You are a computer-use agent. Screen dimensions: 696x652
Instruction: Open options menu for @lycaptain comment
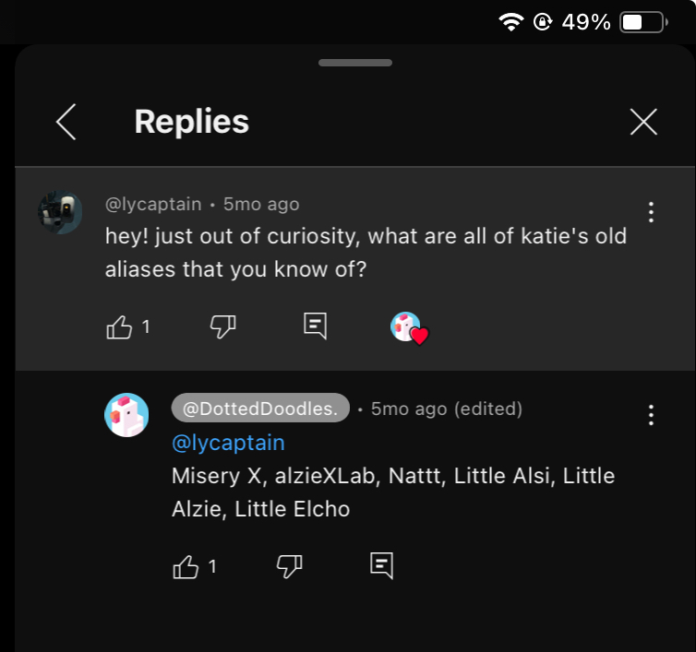tap(651, 212)
